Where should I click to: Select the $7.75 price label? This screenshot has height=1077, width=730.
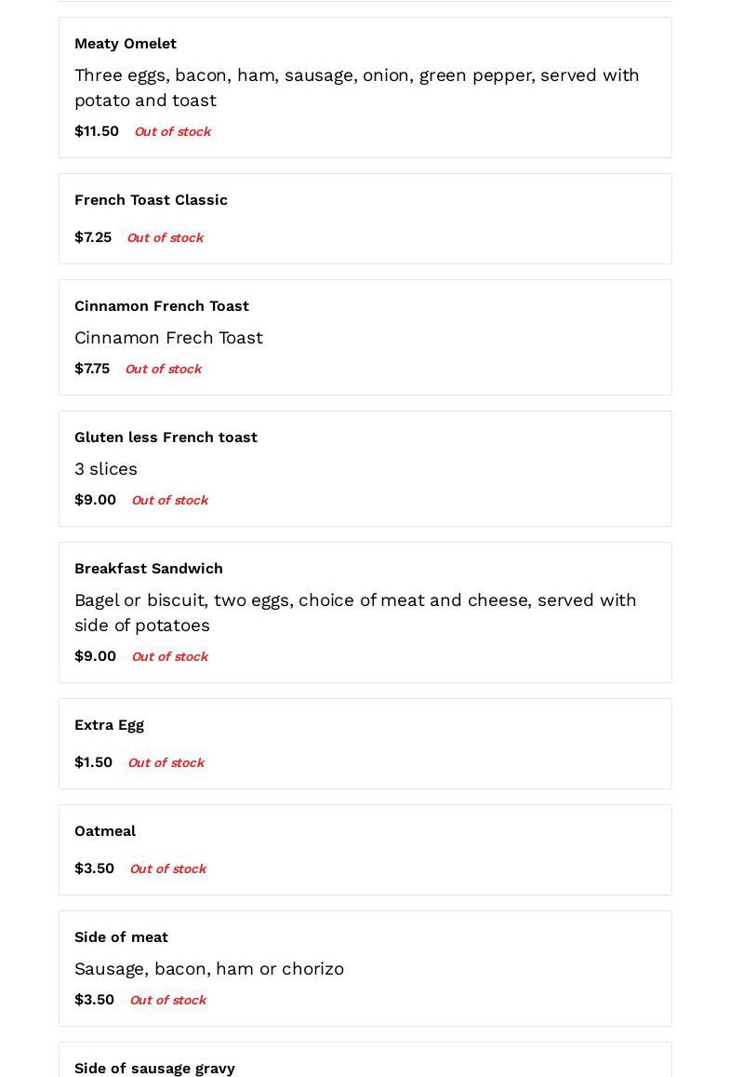coord(92,369)
